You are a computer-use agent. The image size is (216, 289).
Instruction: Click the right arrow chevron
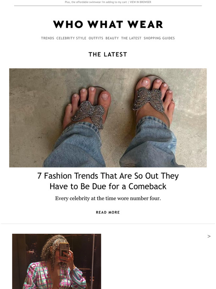tap(209, 236)
